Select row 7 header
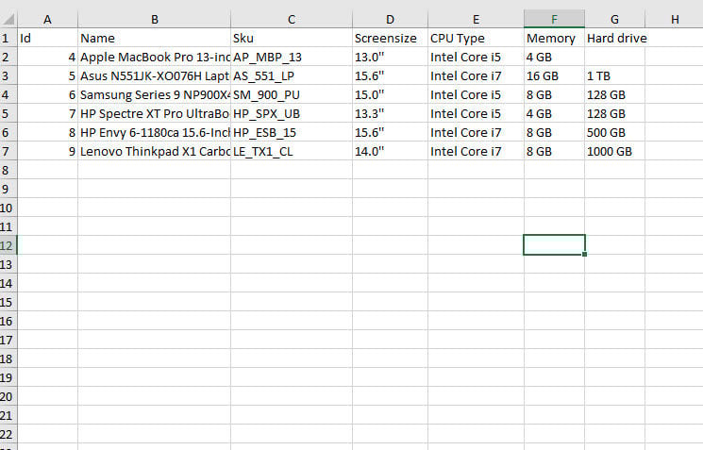Image resolution: width=703 pixels, height=450 pixels. click(x=8, y=151)
